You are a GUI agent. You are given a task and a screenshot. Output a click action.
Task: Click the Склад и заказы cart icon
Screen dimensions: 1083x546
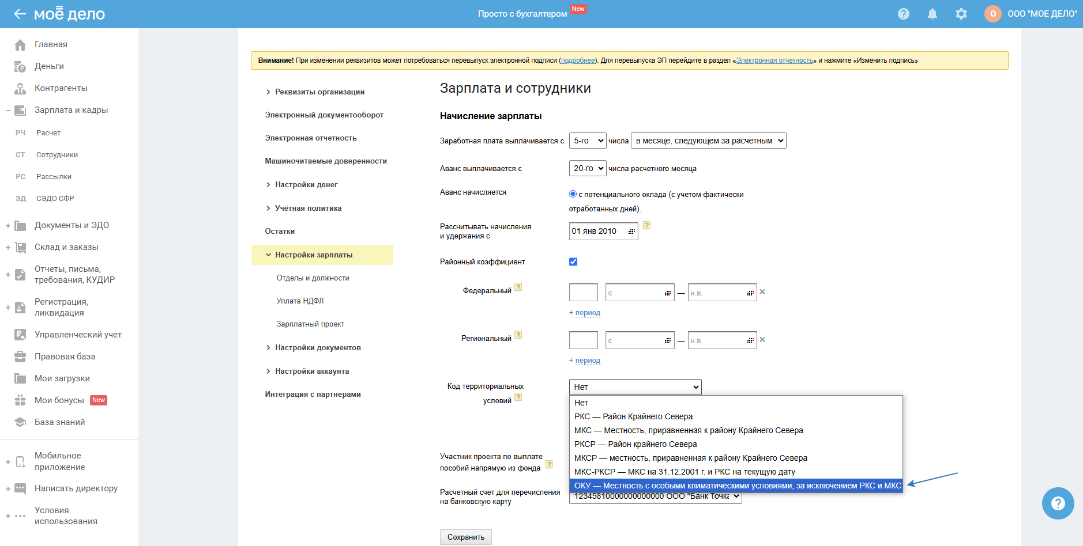coord(20,248)
